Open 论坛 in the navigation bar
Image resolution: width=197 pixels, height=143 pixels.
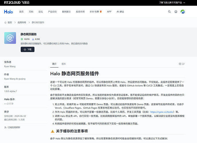[40, 12]
